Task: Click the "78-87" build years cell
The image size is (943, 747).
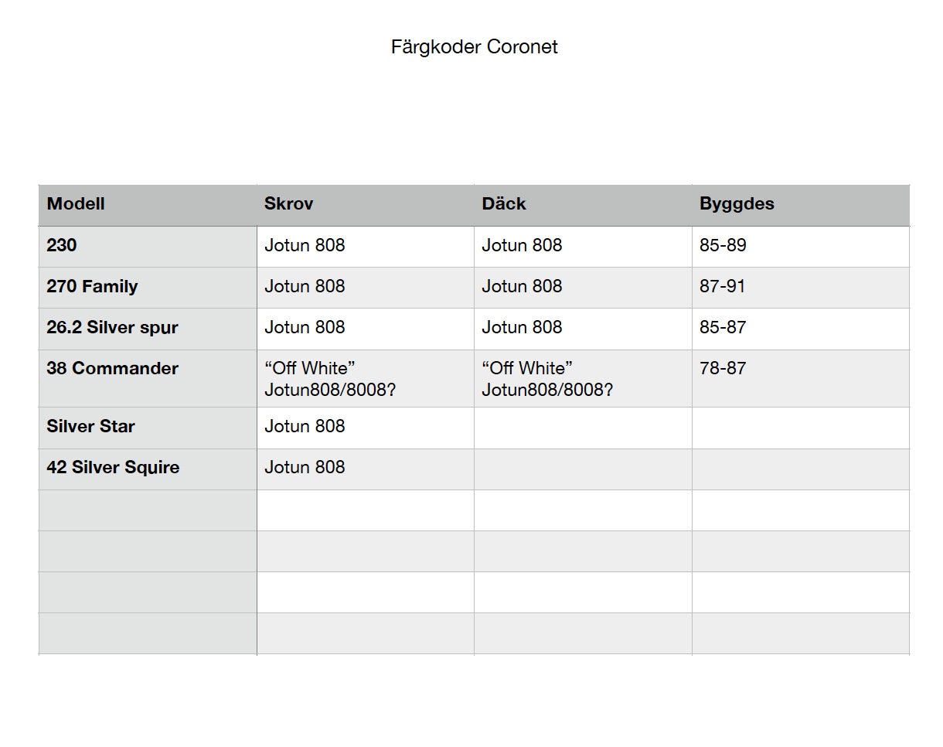Action: [x=723, y=369]
